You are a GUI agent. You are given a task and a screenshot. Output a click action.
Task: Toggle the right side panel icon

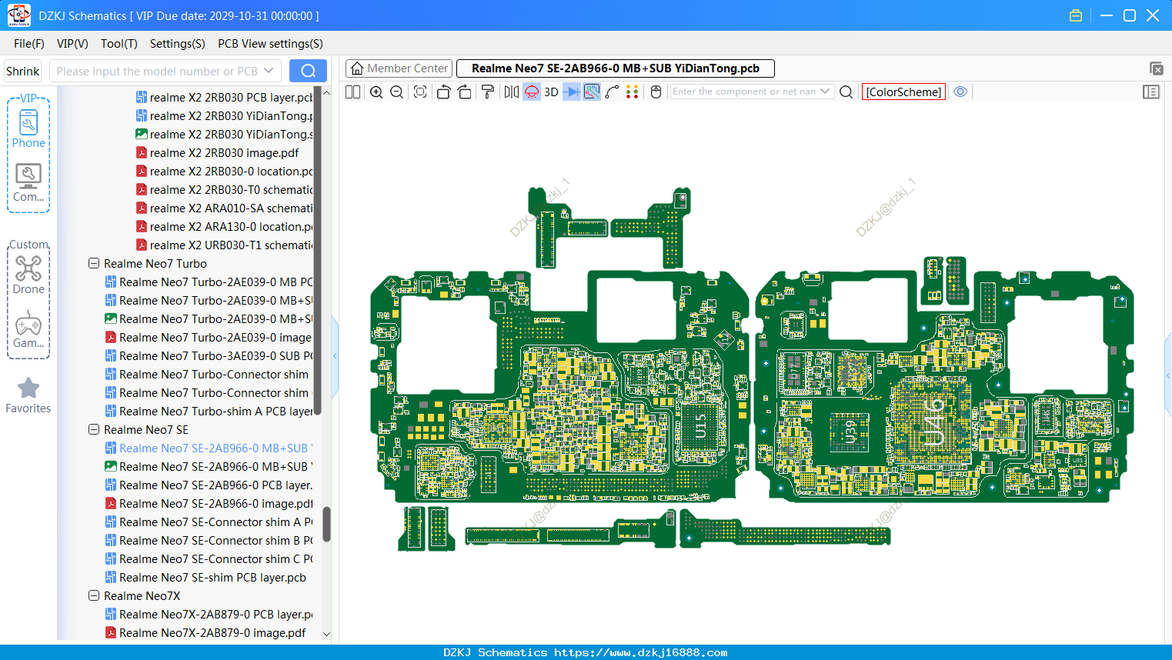point(1151,92)
